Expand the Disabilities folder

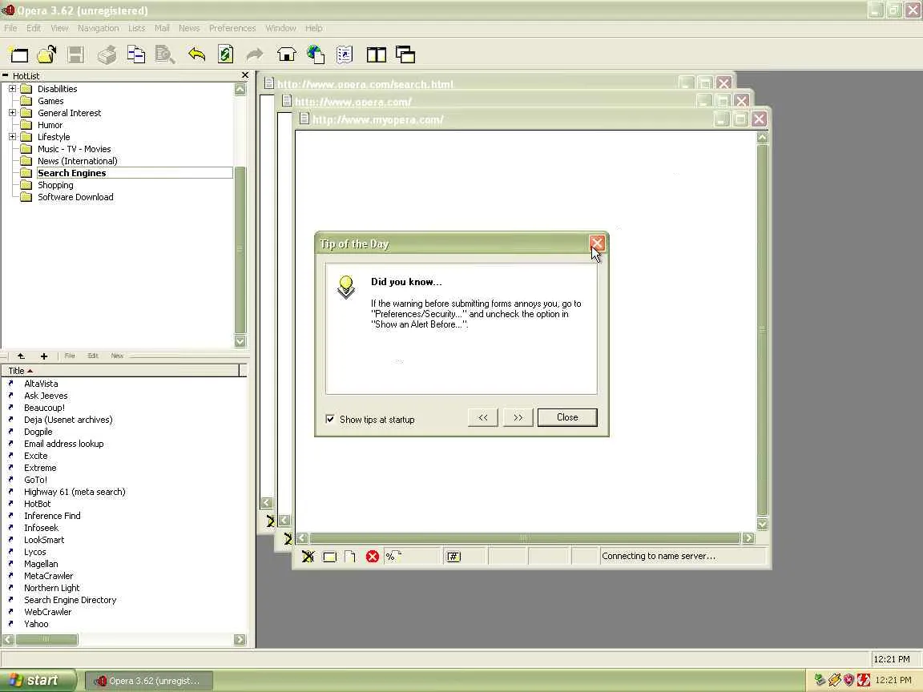tap(12, 88)
